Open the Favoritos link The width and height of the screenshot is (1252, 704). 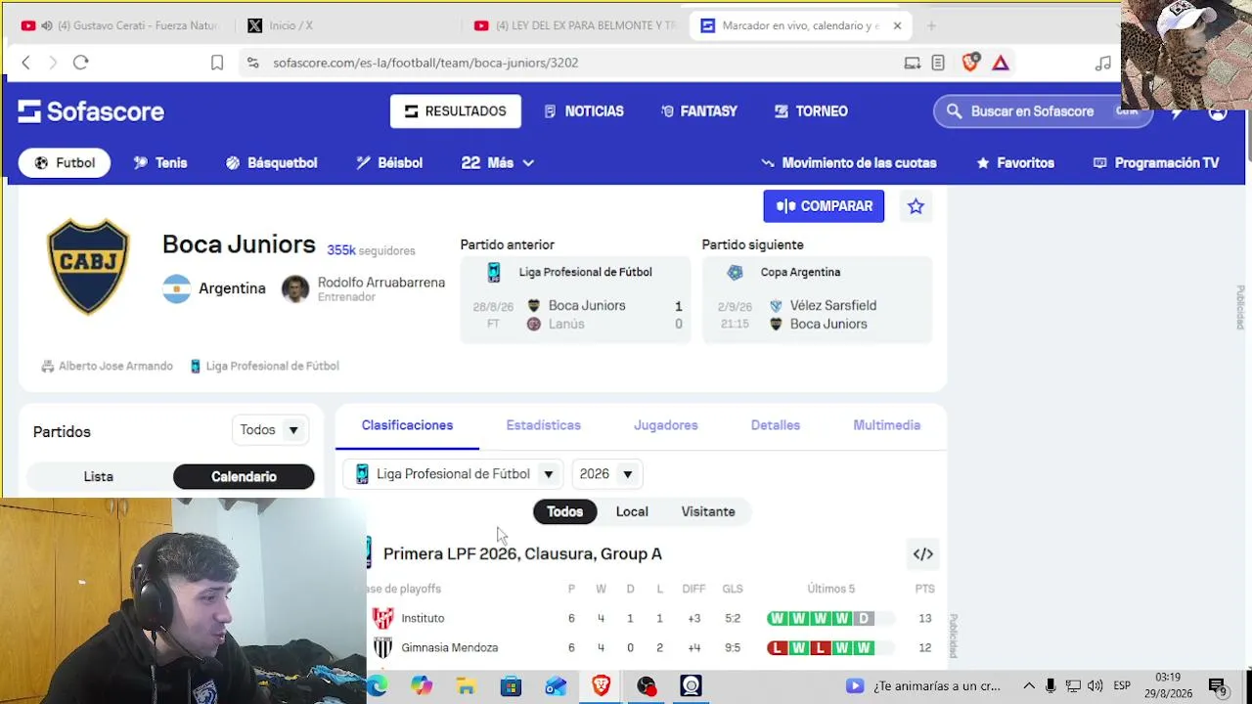1015,163
